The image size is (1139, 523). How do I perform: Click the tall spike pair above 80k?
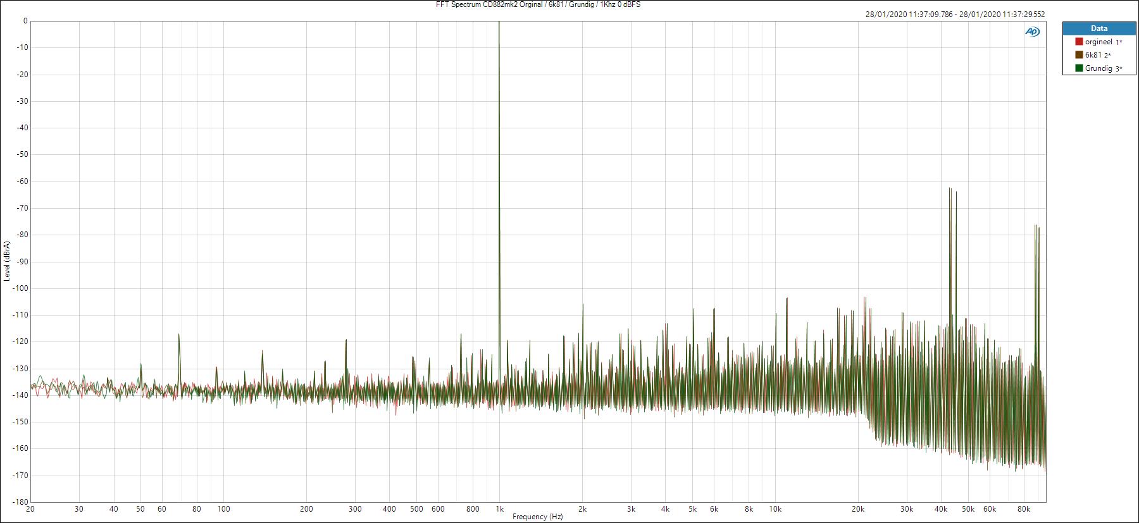click(1036, 227)
